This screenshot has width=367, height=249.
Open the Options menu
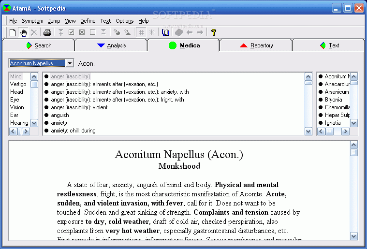pos(125,21)
